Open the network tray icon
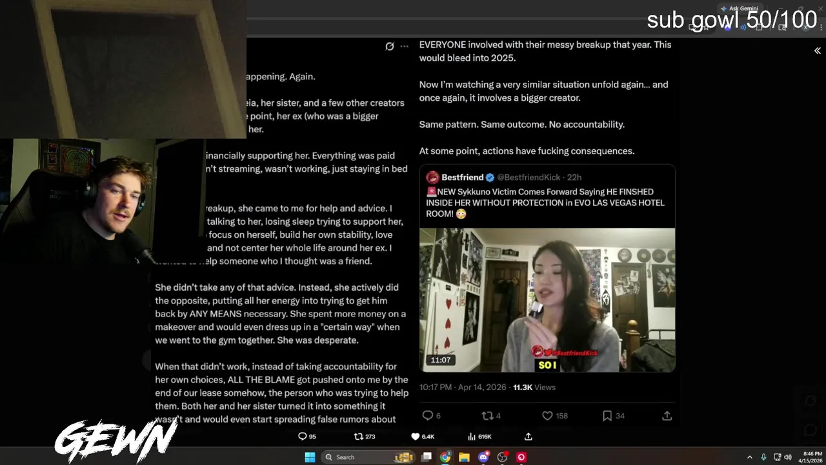 [x=777, y=457]
